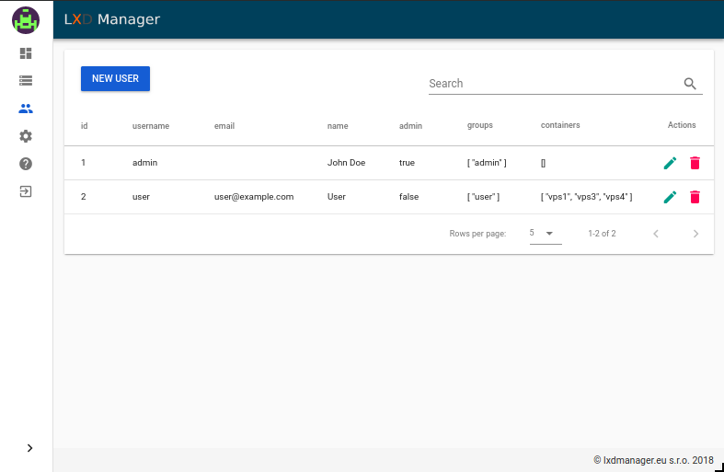Sort by email column header
Viewport: 724px width, 472px height.
coord(224,126)
